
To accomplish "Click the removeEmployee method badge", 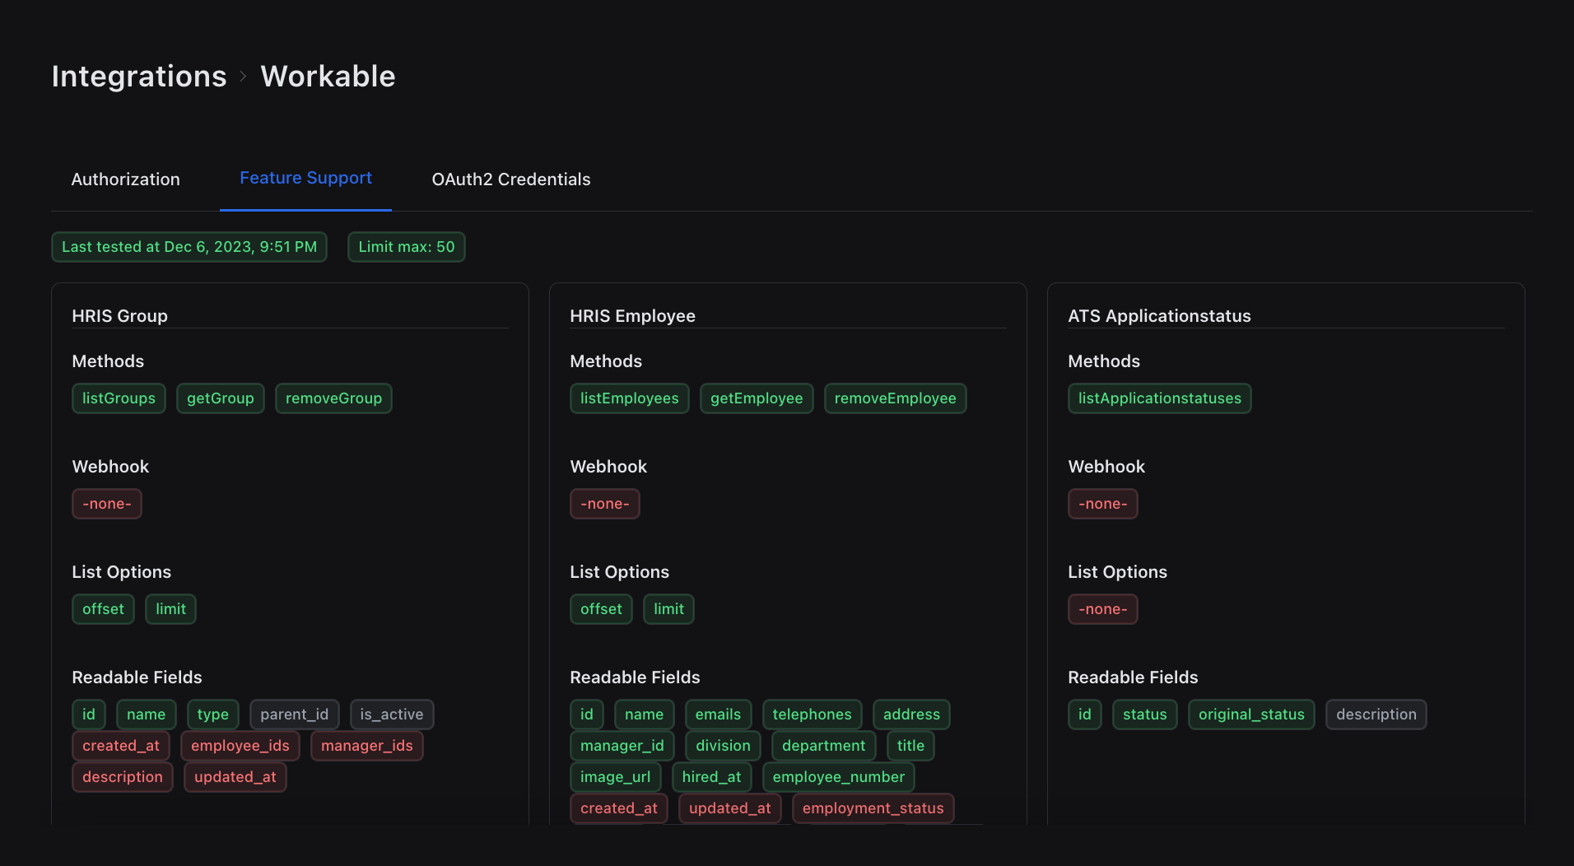I will tap(895, 398).
